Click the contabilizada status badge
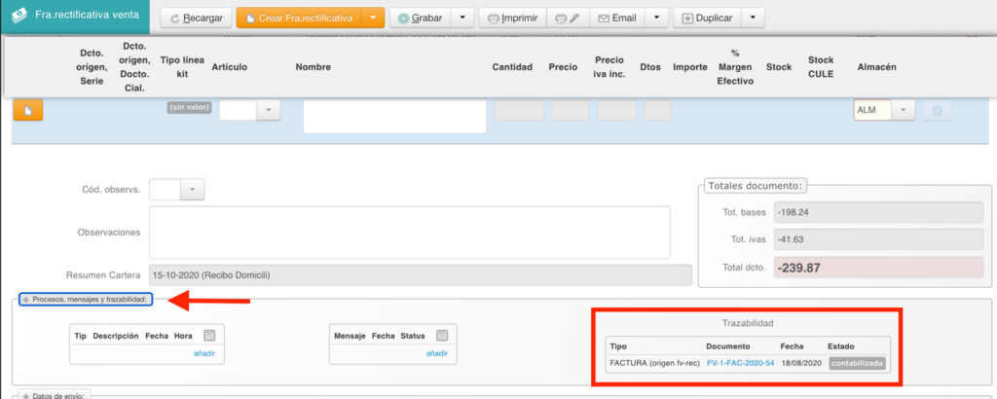Image resolution: width=997 pixels, height=399 pixels. [x=857, y=363]
